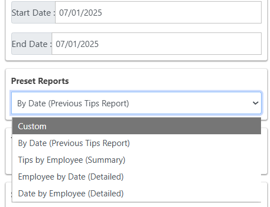
Task: Select Custom from the preset list
Action: pos(136,126)
